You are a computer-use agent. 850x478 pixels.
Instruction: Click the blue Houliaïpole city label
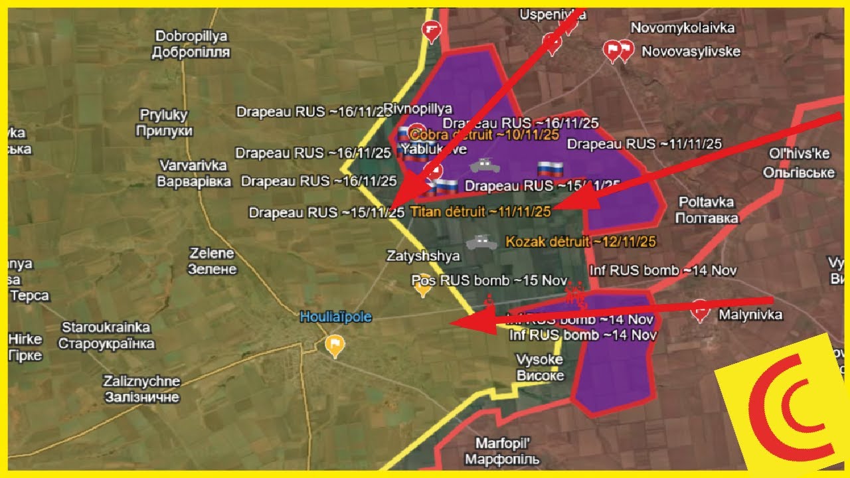click(335, 317)
